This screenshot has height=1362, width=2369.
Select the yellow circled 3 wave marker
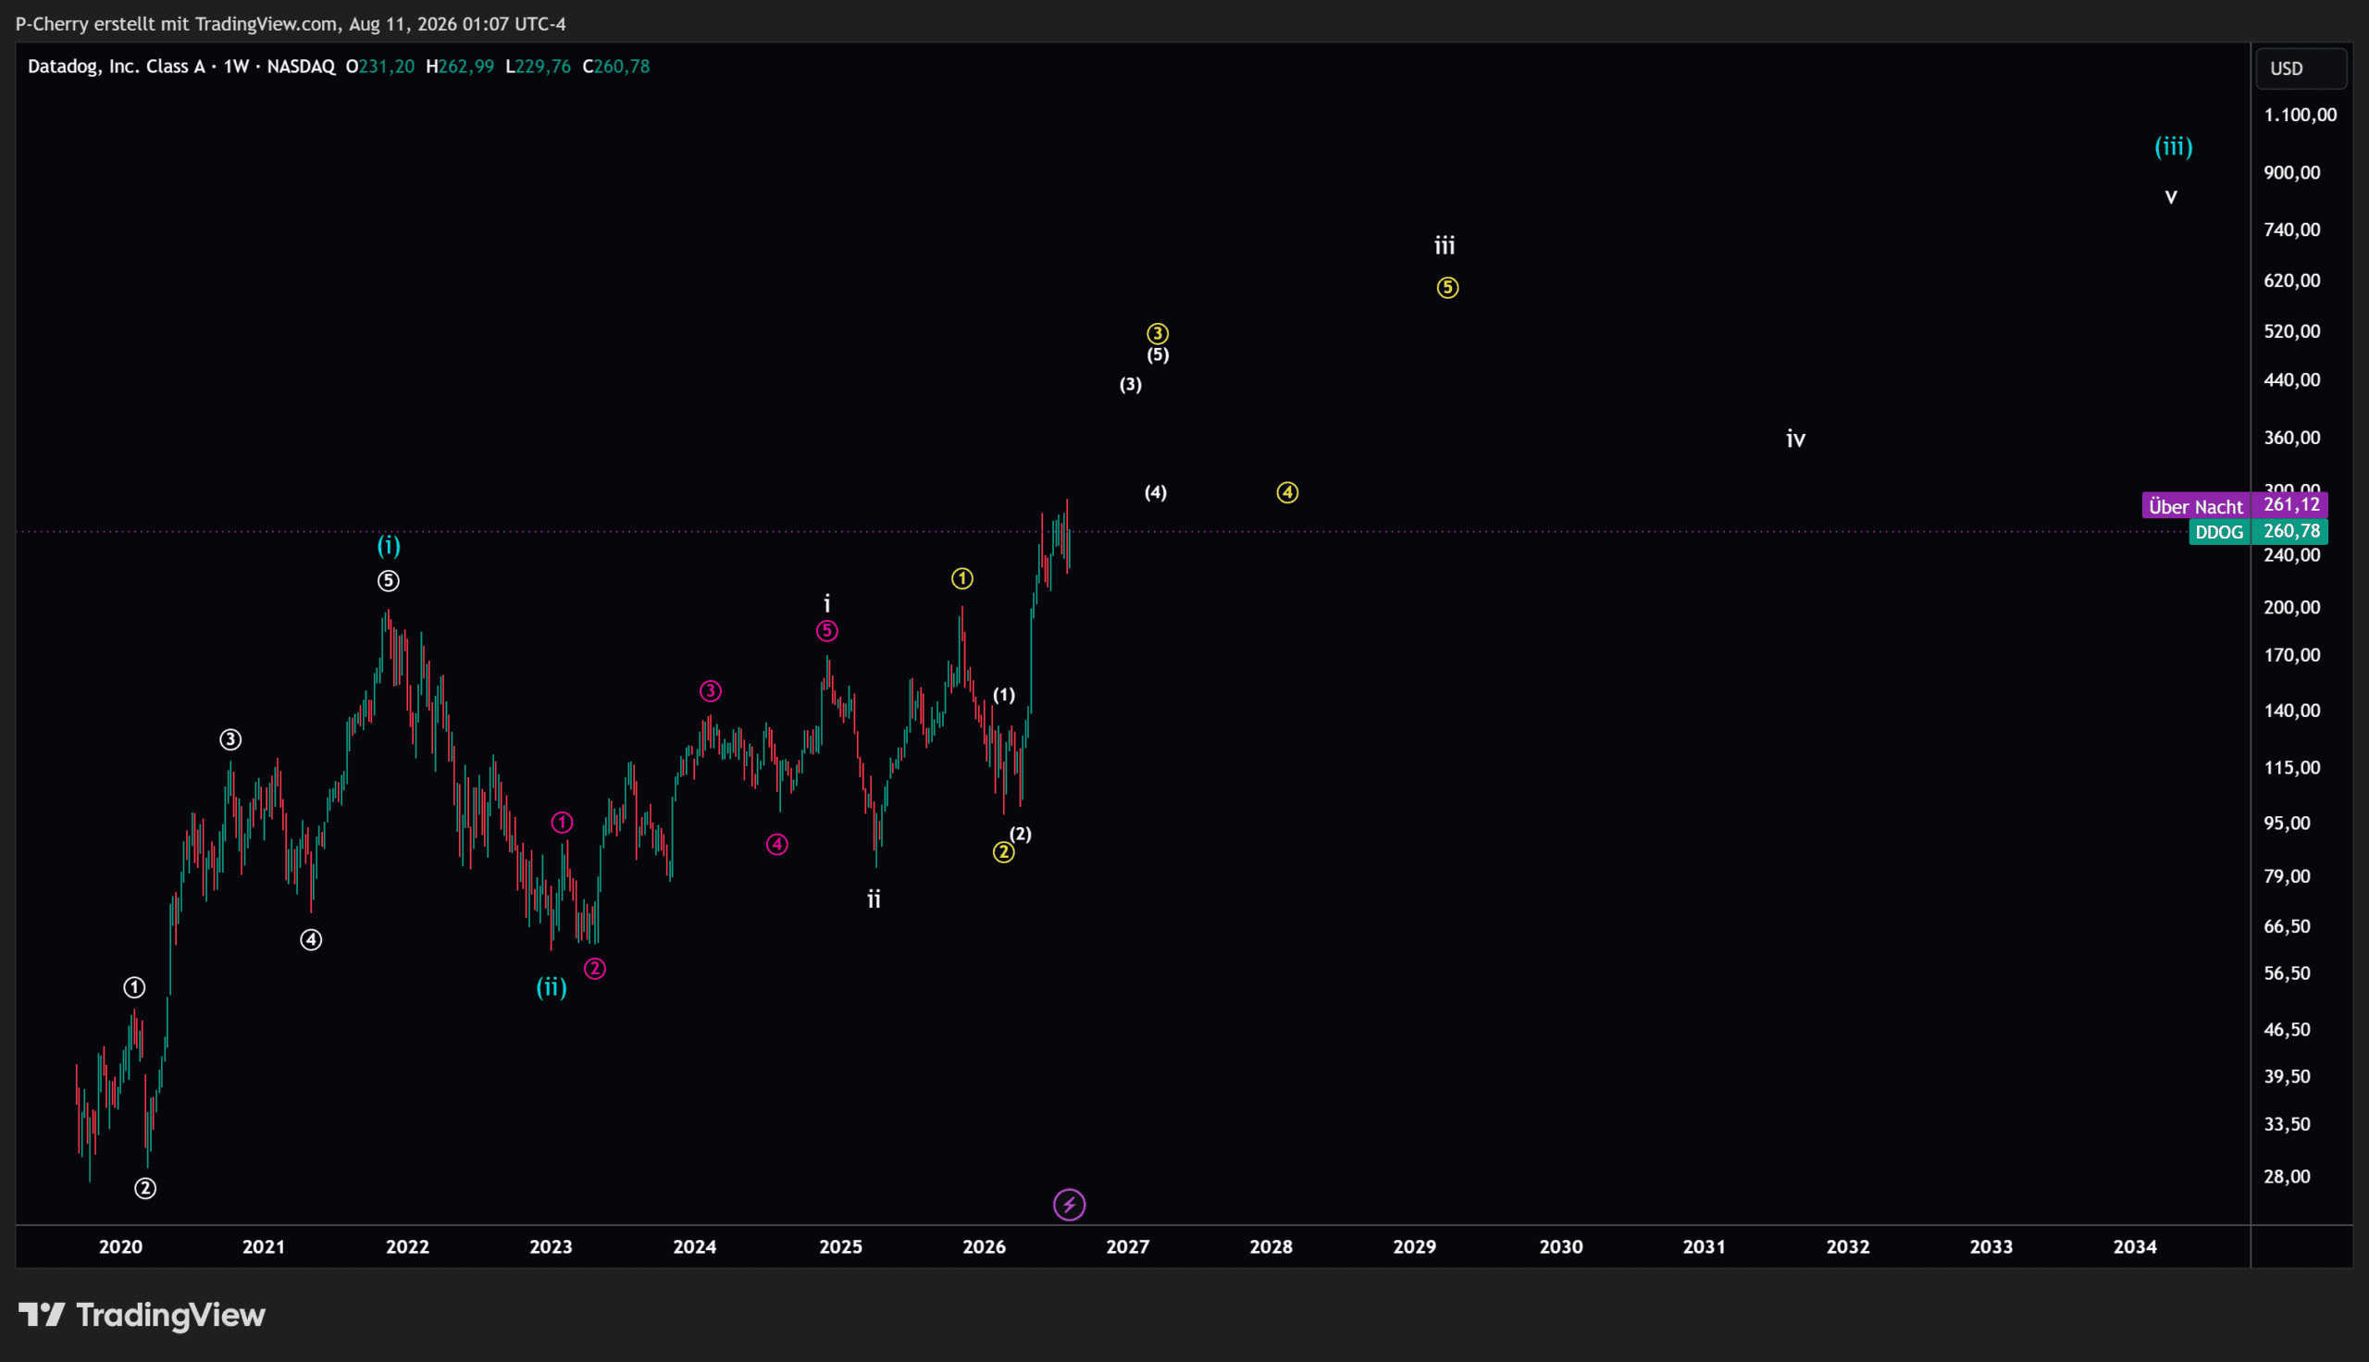click(x=1158, y=334)
